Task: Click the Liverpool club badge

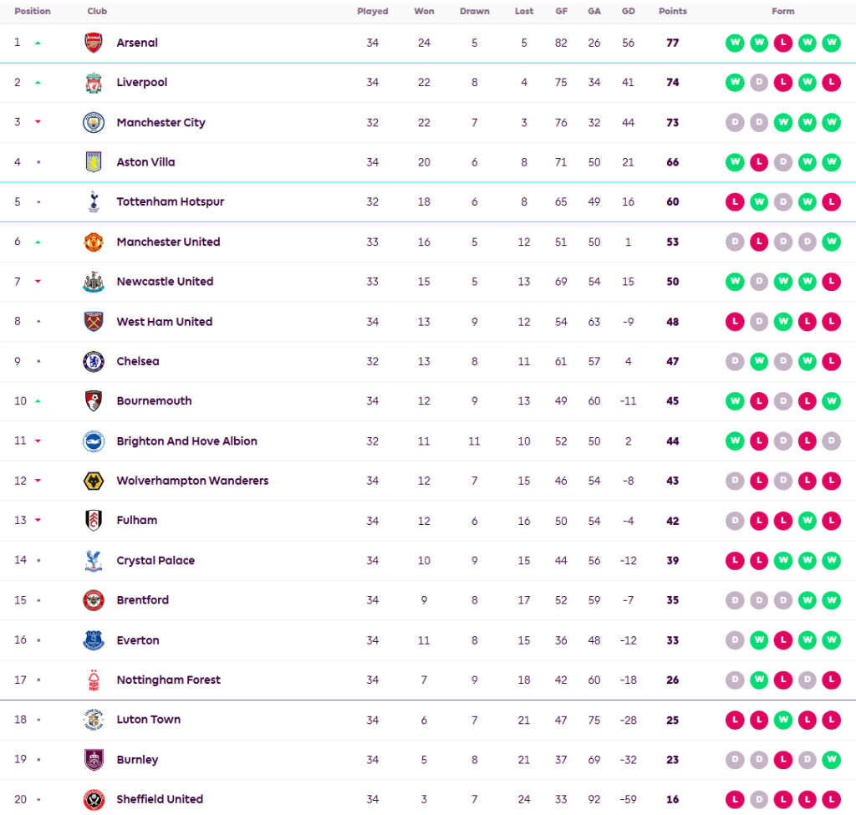Action: point(94,83)
